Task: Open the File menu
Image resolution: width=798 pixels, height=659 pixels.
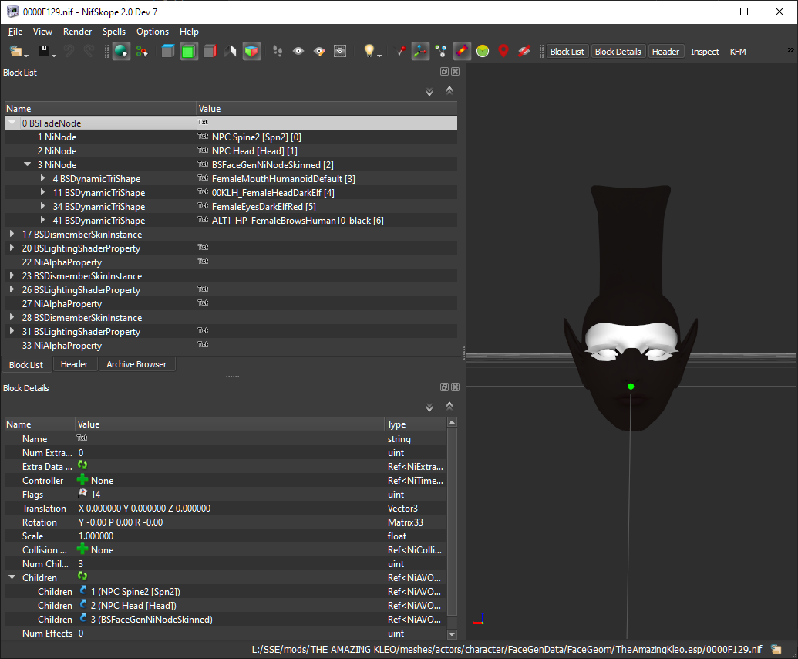Action: coord(15,32)
